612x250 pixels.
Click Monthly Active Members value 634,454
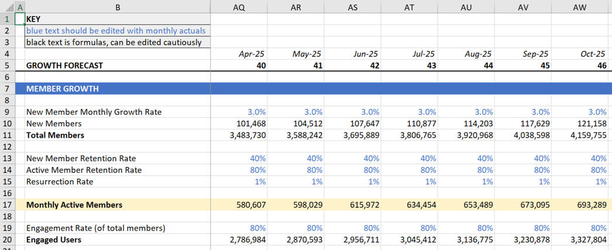(x=410, y=205)
